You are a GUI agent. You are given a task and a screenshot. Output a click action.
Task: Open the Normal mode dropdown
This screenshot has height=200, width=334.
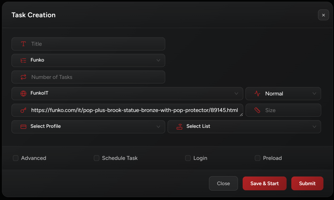pyautogui.click(x=283, y=93)
